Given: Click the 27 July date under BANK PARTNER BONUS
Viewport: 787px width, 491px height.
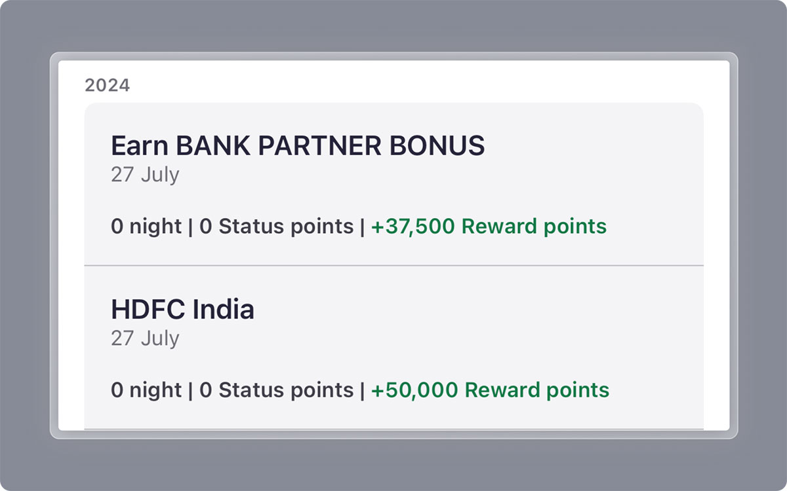Looking at the screenshot, I should (x=146, y=174).
